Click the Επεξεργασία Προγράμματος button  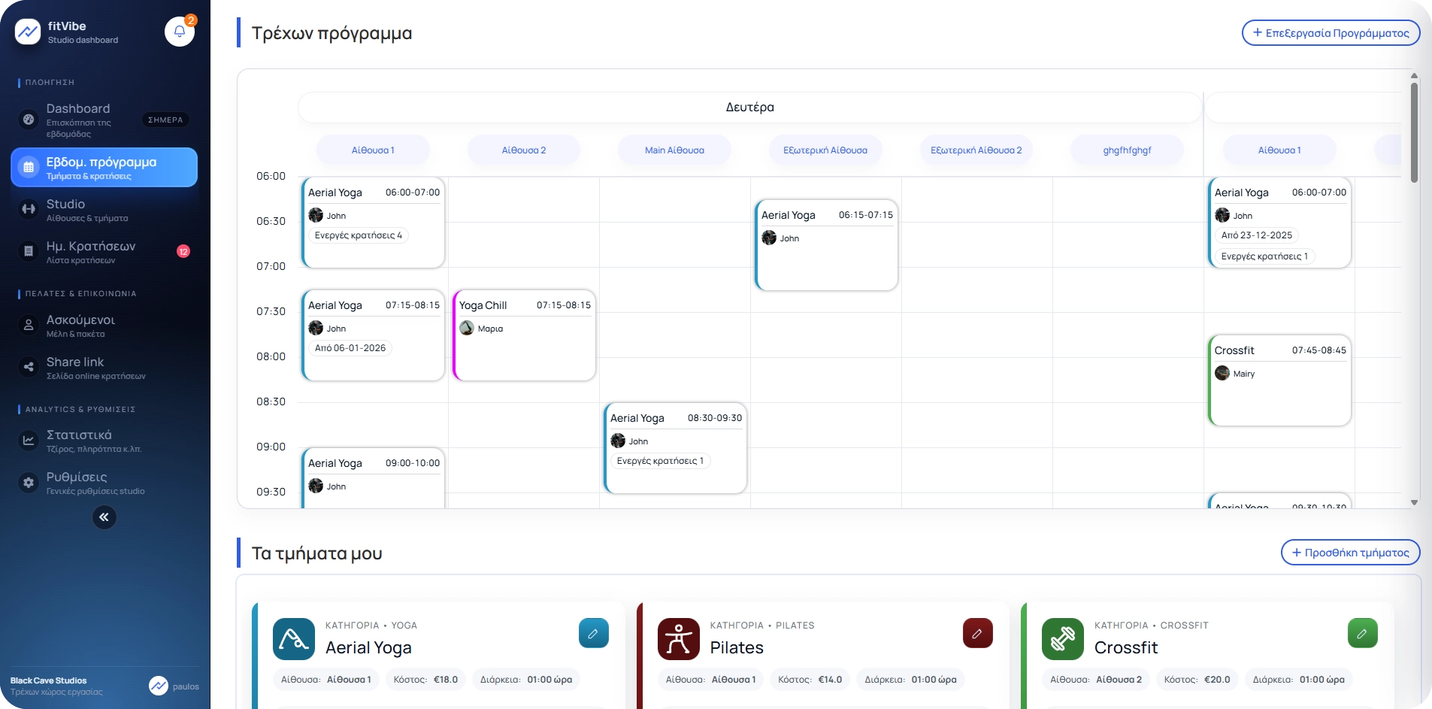pos(1331,32)
